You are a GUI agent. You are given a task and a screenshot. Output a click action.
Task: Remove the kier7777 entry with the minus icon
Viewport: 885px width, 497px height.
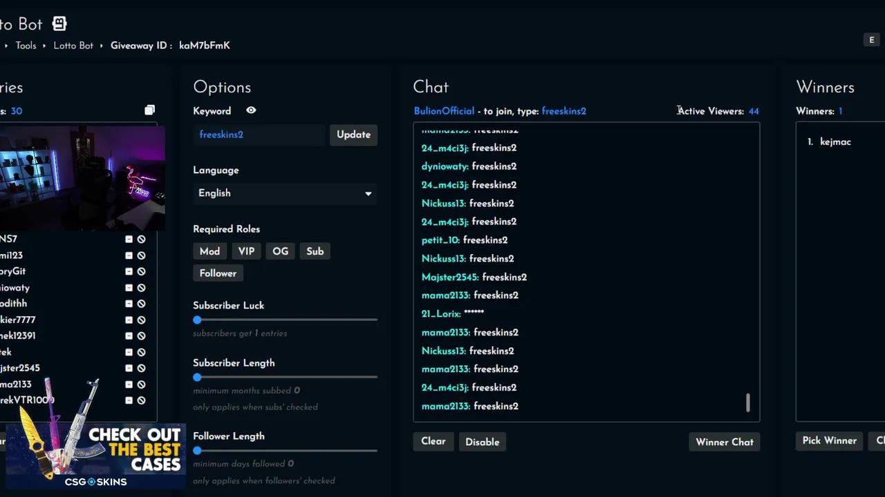point(129,320)
